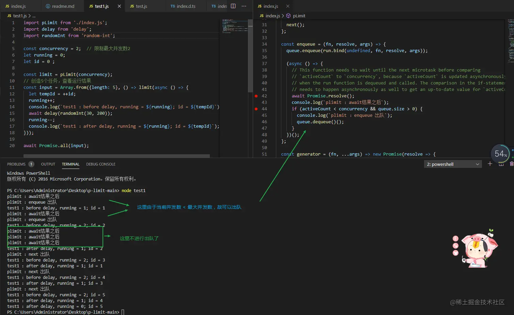Click 'running++;' on line 13
514x315 pixels.
[x=42, y=100]
